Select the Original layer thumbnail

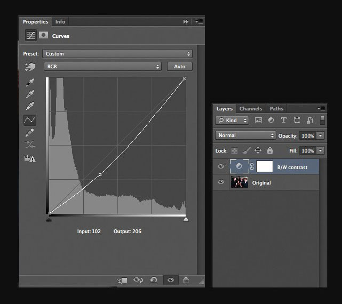point(240,182)
